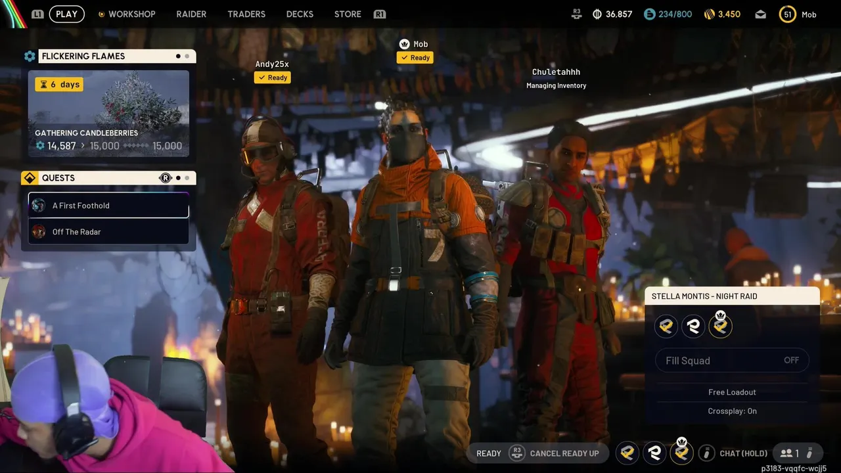841x473 pixels.
Task: Click the R3 stick icon in the top bar
Action: pos(577,14)
